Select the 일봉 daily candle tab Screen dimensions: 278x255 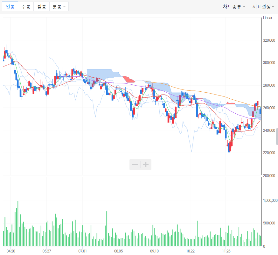[x=10, y=7]
